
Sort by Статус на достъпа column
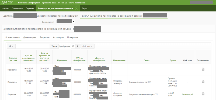[13, 59]
